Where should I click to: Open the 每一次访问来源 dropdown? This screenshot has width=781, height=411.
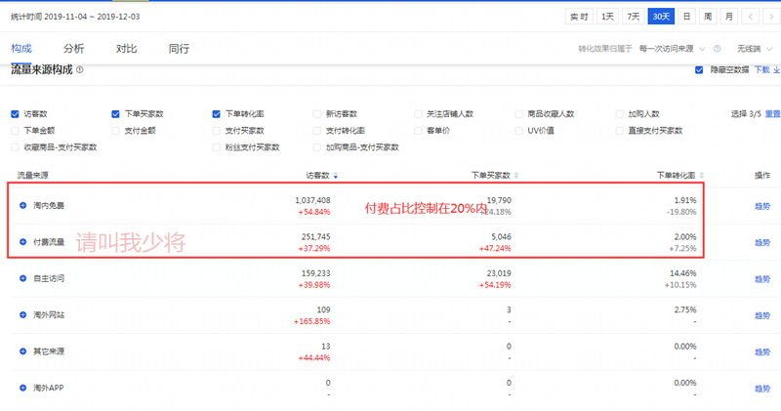(672, 48)
